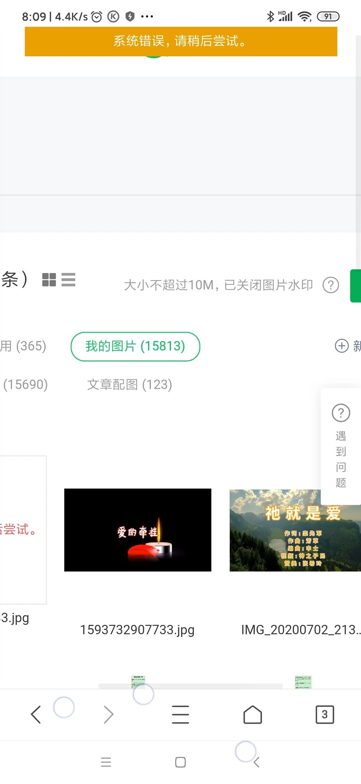361x784 pixels.
Task: Open the browser tabs counter showing 3
Action: 325,715
